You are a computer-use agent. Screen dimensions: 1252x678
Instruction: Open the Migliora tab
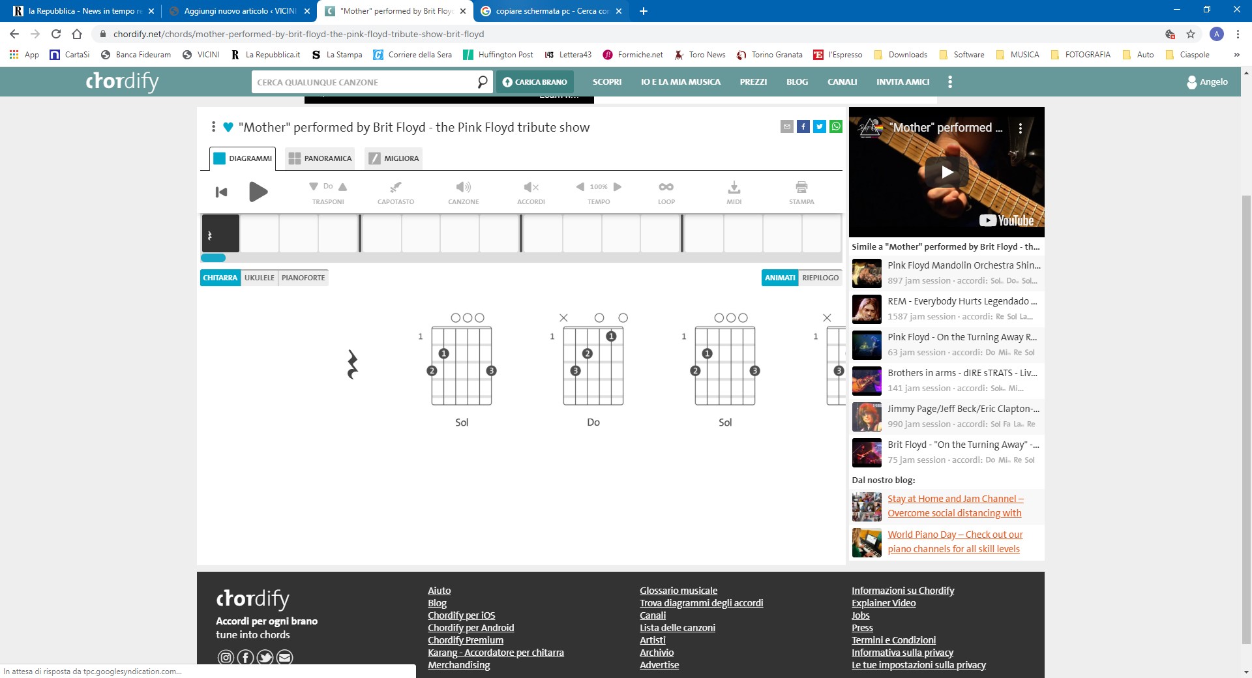point(393,158)
